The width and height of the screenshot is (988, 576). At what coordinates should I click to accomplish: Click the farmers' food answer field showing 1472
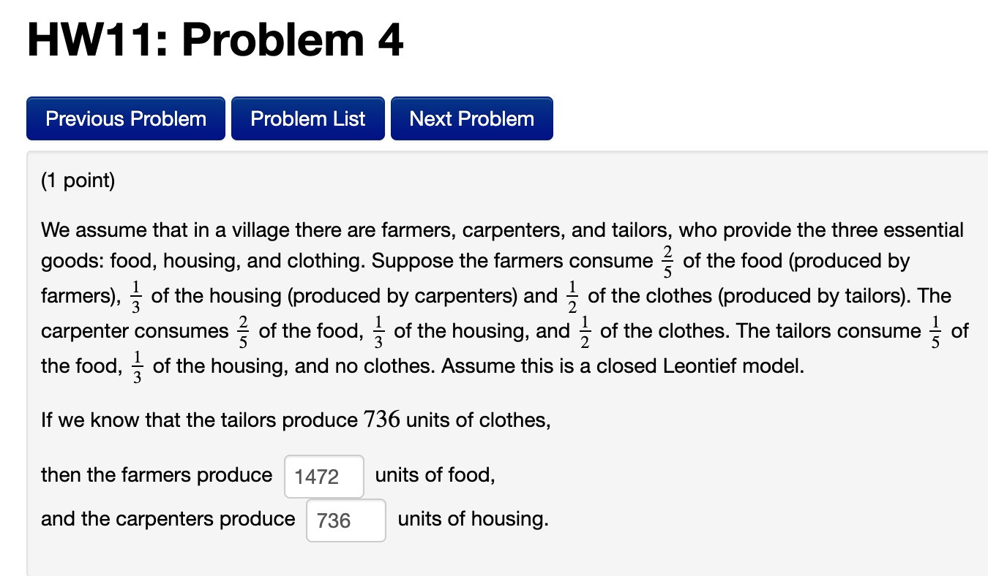323,476
